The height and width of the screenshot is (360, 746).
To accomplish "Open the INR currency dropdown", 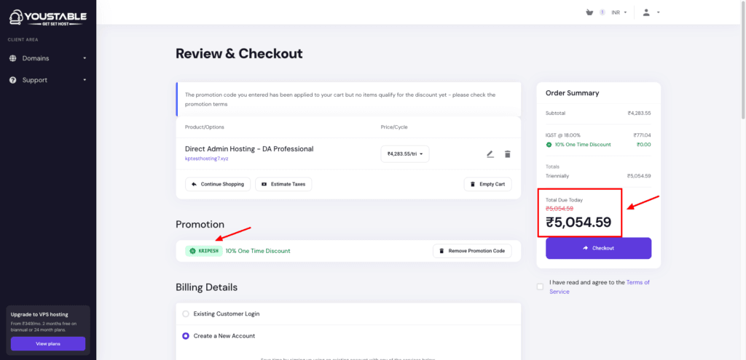I will pyautogui.click(x=619, y=12).
